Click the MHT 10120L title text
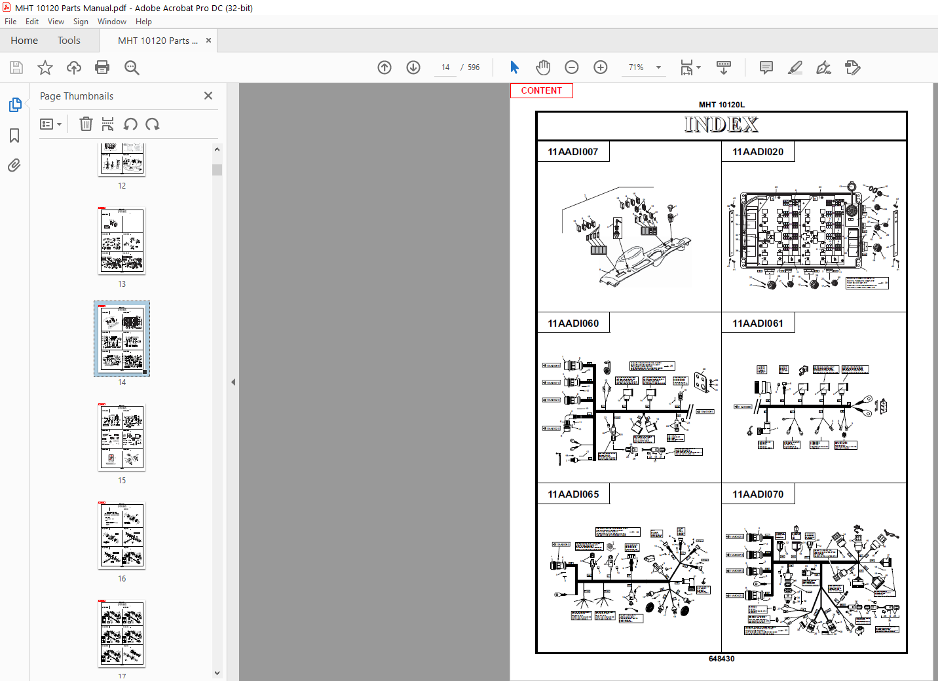Viewport: 938px width, 681px height. 721,105
